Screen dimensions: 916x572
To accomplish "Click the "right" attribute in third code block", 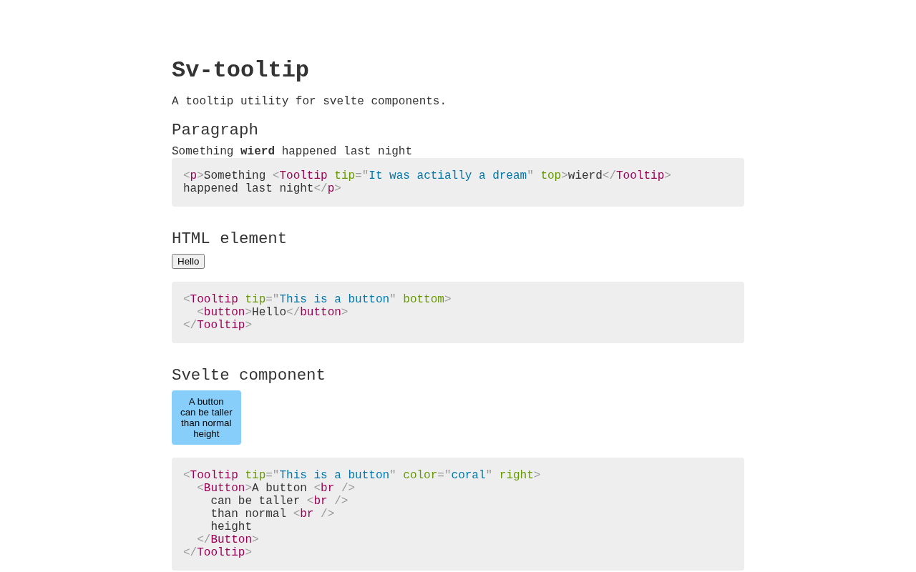I will pos(517,475).
